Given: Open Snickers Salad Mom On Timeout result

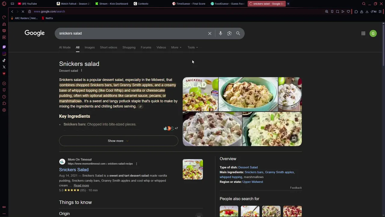Looking at the screenshot, I should click(x=74, y=170).
